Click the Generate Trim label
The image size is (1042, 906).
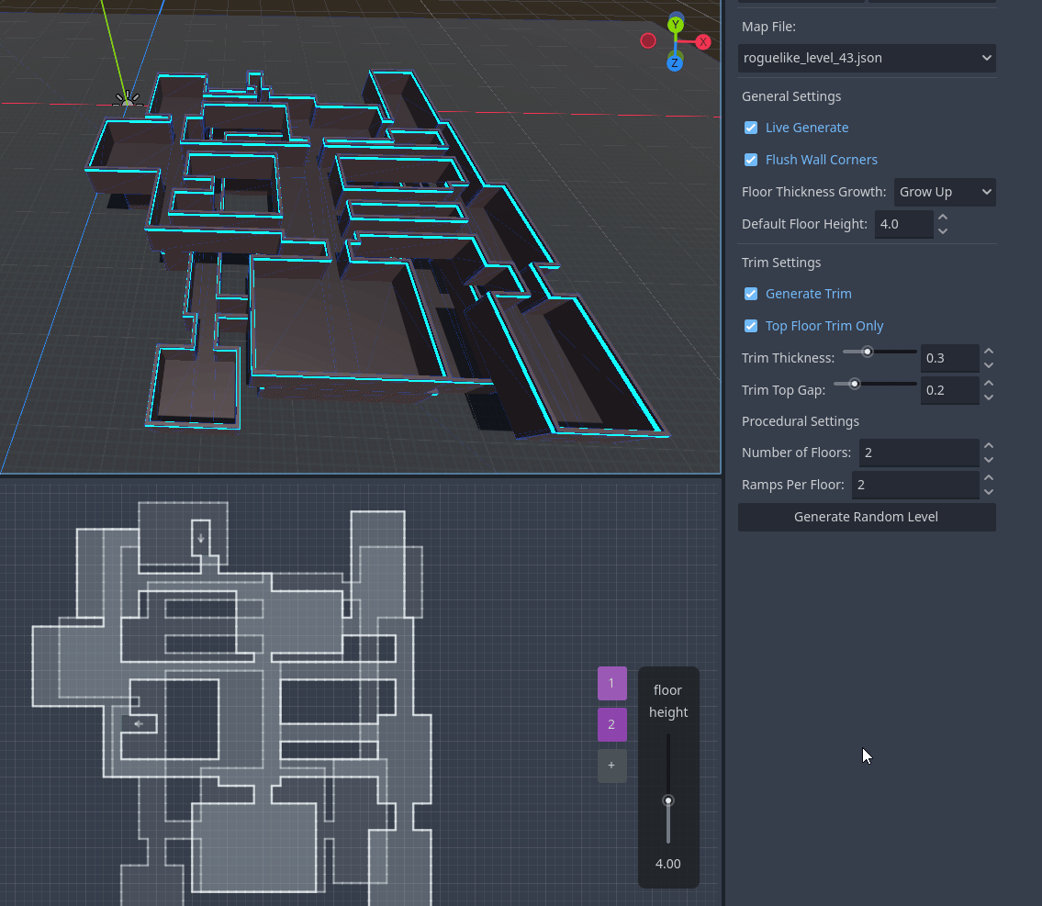click(808, 294)
